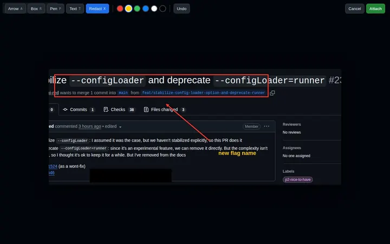Viewport: 390px width, 244px height.
Task: Pick the black color swatch
Action: click(x=162, y=9)
